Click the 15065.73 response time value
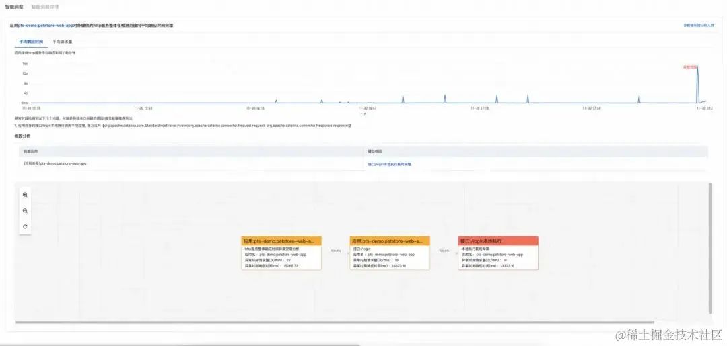 coord(290,266)
